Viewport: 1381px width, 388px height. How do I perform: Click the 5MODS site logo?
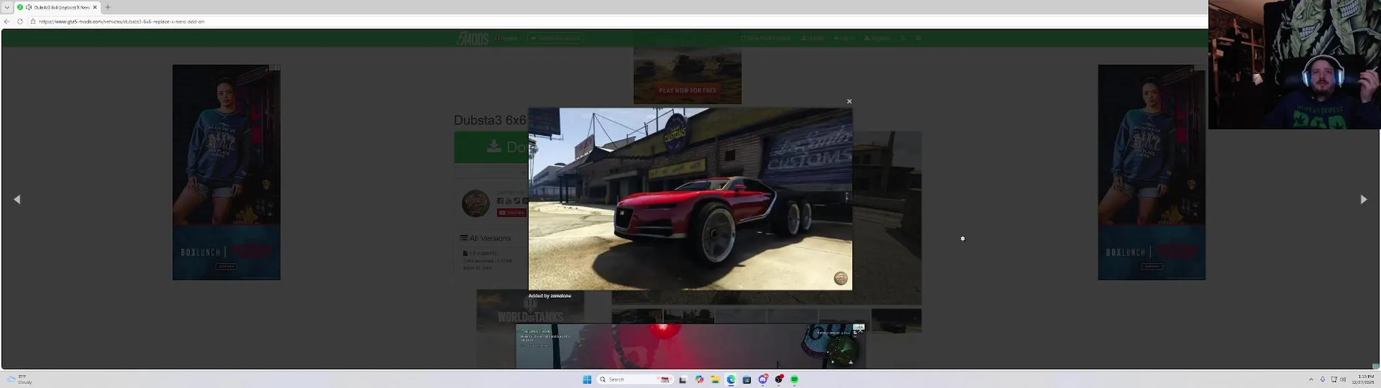click(x=473, y=38)
